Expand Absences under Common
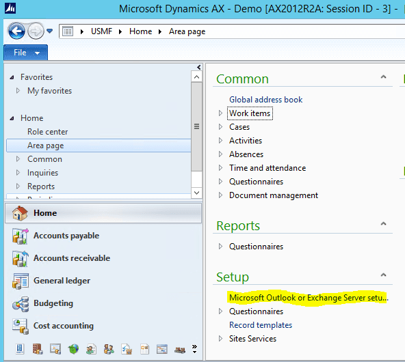 point(220,154)
